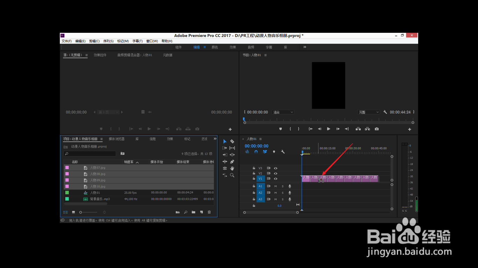The width and height of the screenshot is (478, 268).
Task: Open the Project panel hamburger menu
Action: (101, 139)
